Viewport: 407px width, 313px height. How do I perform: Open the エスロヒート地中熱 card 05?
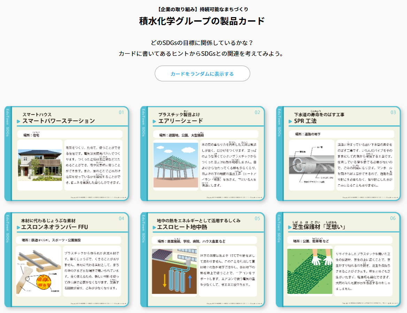click(202, 260)
